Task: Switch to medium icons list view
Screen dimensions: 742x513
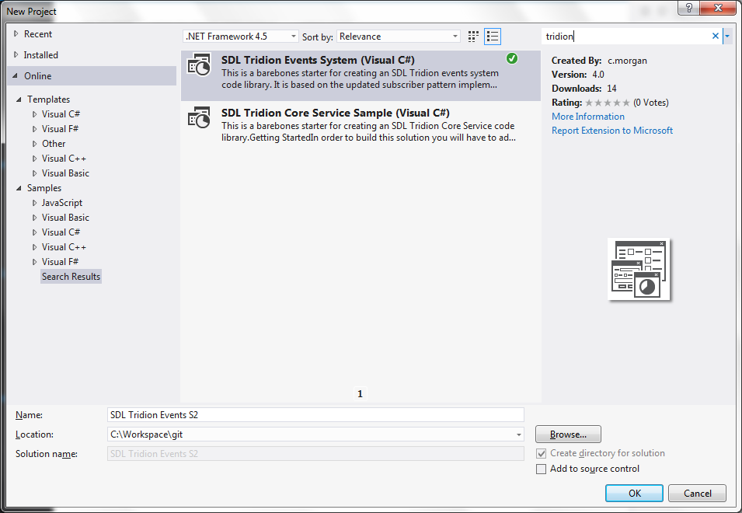Action: coord(493,37)
